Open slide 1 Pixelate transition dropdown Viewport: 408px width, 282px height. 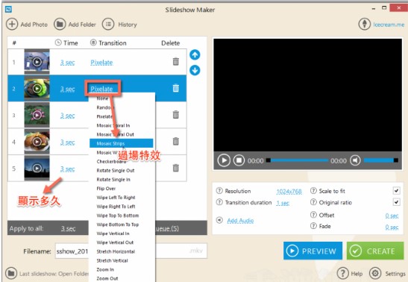pyautogui.click(x=101, y=63)
